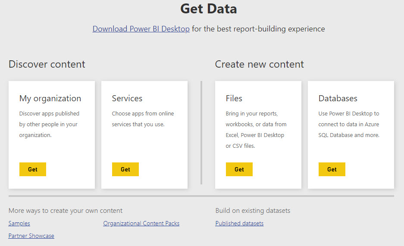404x246 pixels.
Task: Click the Get button for Services
Action: (x=125, y=169)
